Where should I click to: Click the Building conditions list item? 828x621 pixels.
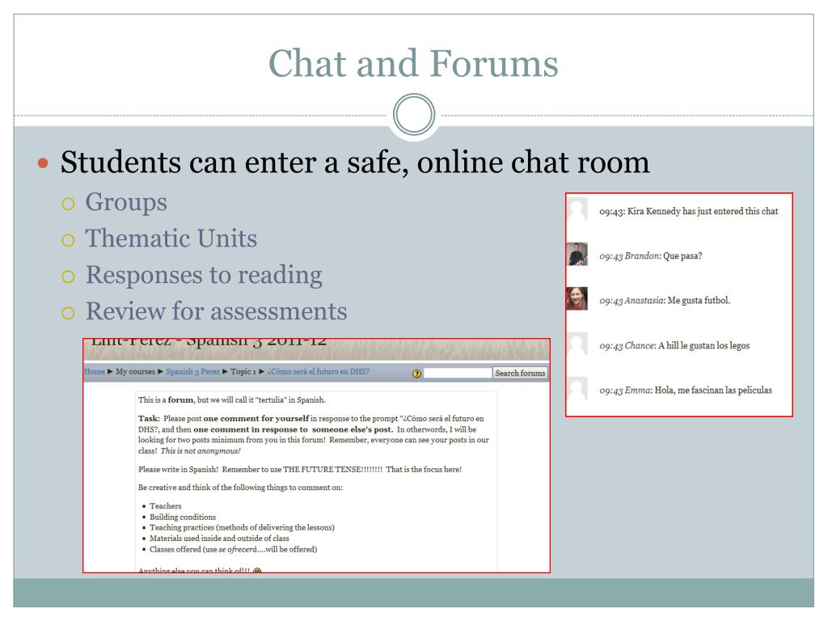183,517
